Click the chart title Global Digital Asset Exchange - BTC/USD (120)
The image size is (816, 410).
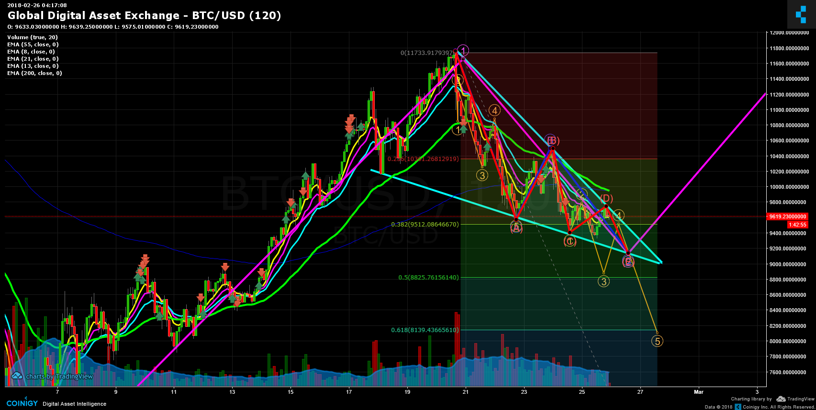tap(144, 15)
